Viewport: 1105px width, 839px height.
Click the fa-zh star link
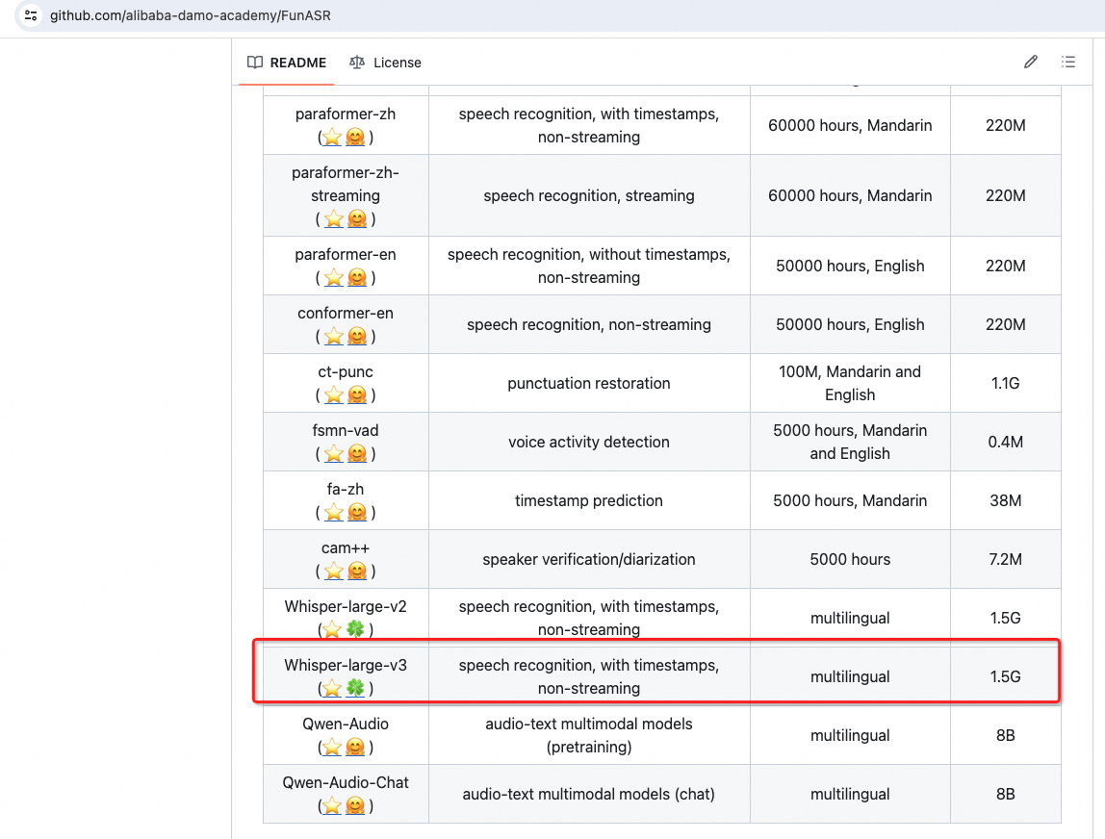coord(334,512)
